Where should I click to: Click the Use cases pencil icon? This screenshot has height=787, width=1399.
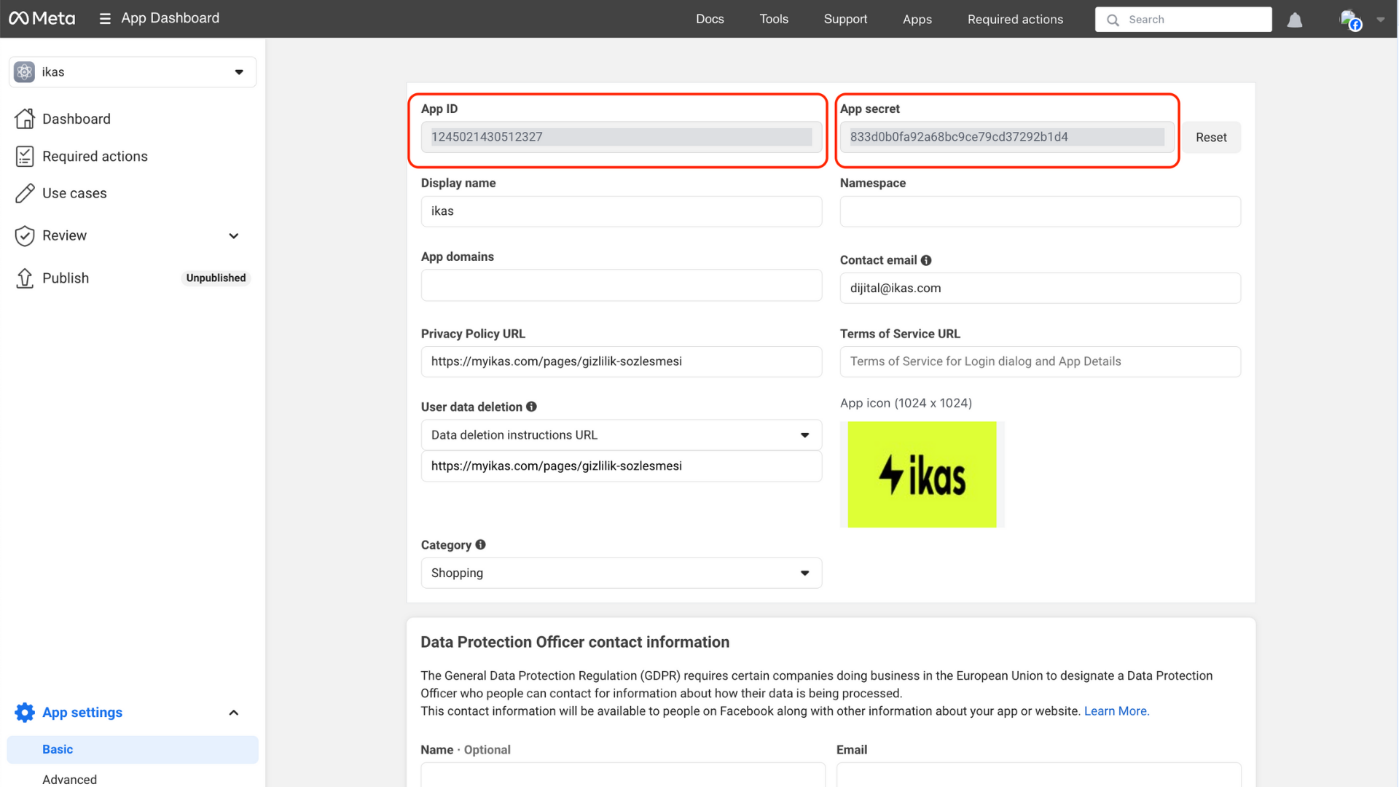[x=25, y=193]
